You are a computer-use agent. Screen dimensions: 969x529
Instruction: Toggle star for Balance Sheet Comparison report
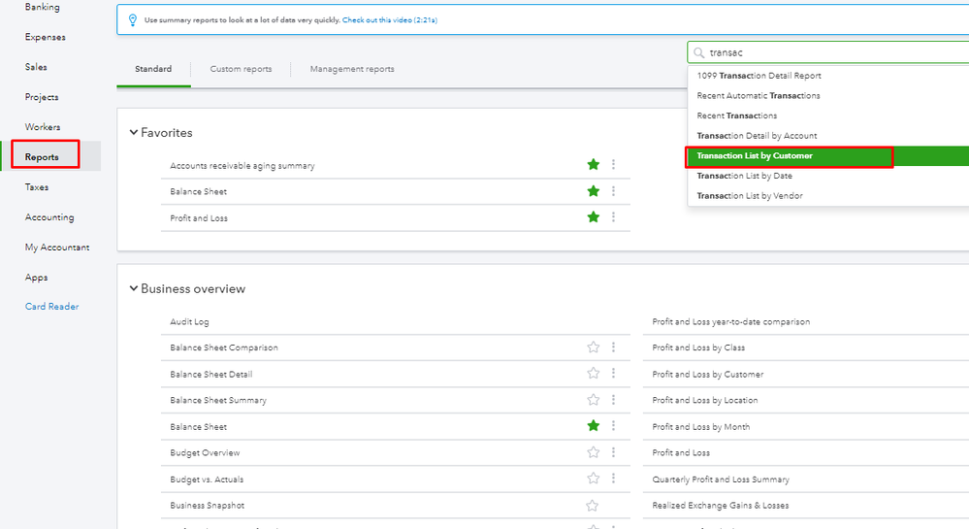(594, 347)
